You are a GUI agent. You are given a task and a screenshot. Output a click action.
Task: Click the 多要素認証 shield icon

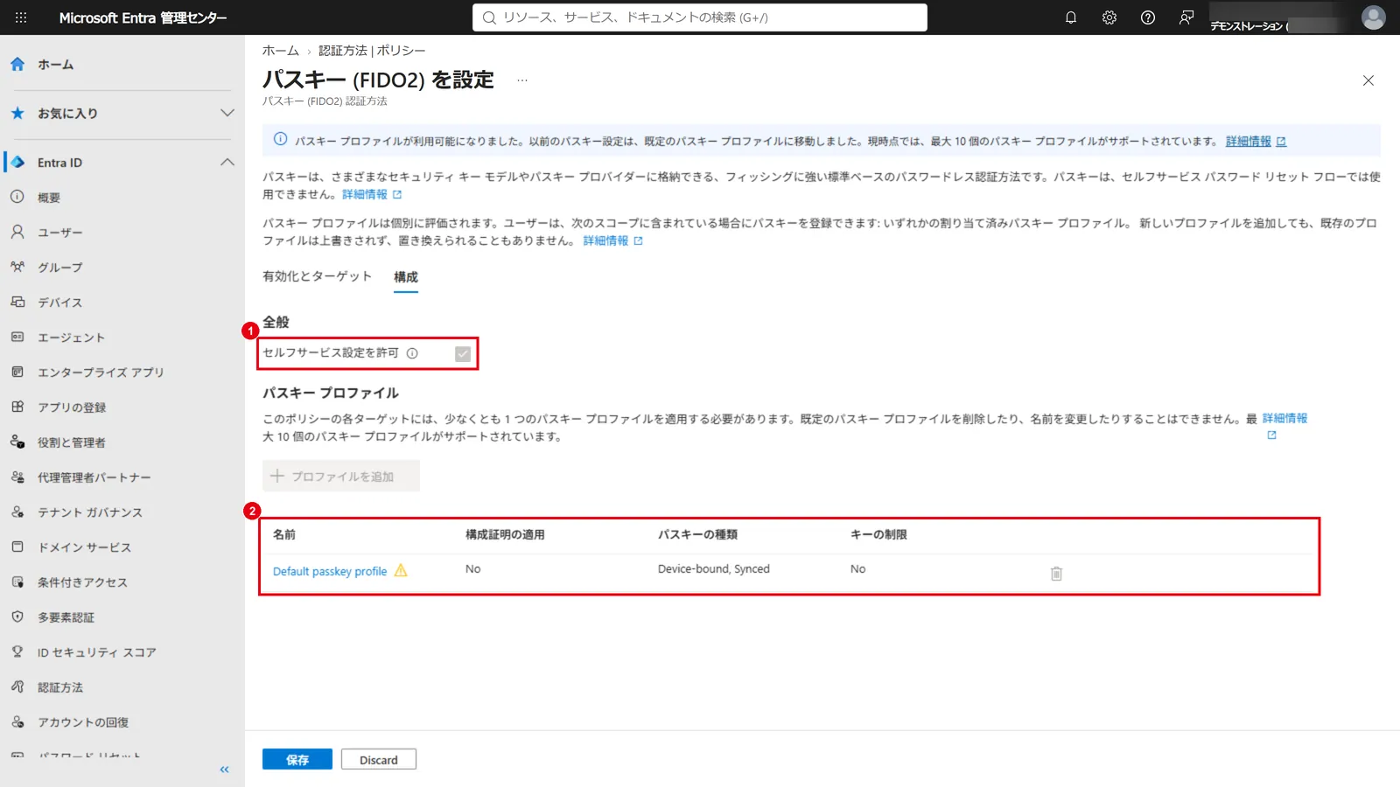[x=17, y=616]
